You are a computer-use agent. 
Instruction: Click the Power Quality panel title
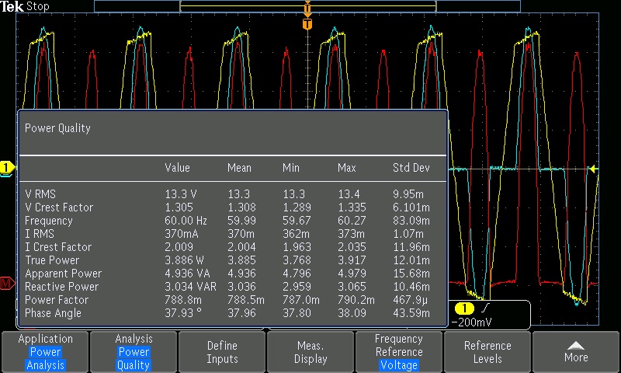(x=58, y=128)
